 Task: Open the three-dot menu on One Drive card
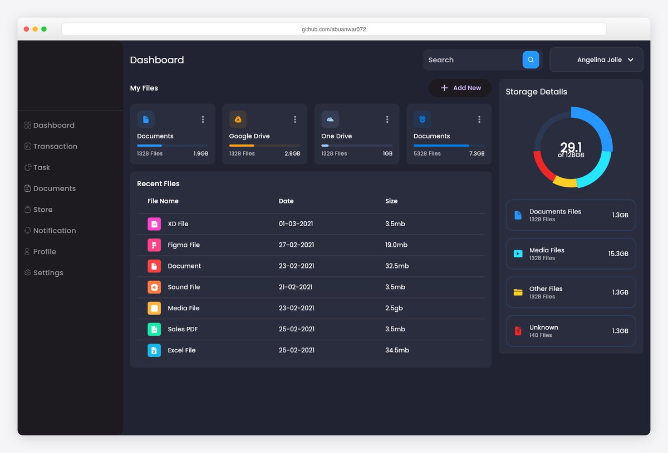pyautogui.click(x=387, y=120)
